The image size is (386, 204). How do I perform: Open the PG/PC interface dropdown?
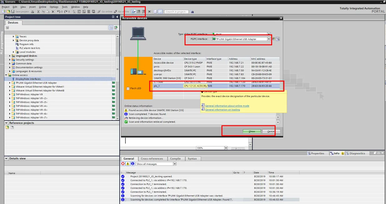point(269,39)
